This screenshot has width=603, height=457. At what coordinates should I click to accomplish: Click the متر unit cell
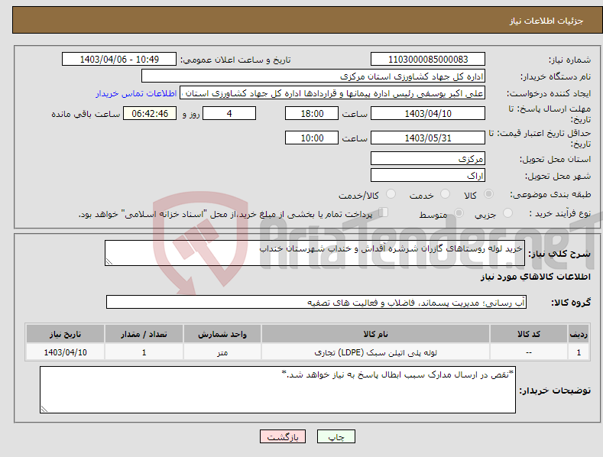(x=222, y=352)
